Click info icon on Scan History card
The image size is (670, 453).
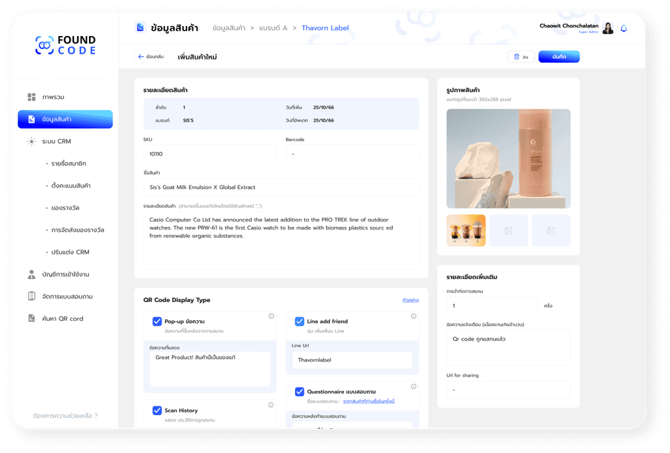point(271,405)
